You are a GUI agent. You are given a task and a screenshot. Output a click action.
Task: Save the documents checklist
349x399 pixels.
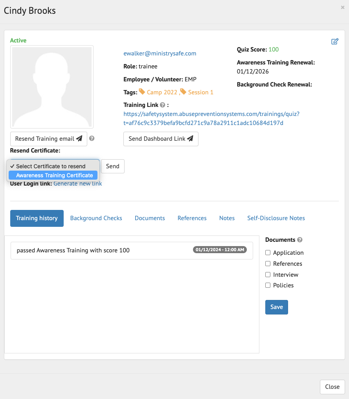(276, 307)
